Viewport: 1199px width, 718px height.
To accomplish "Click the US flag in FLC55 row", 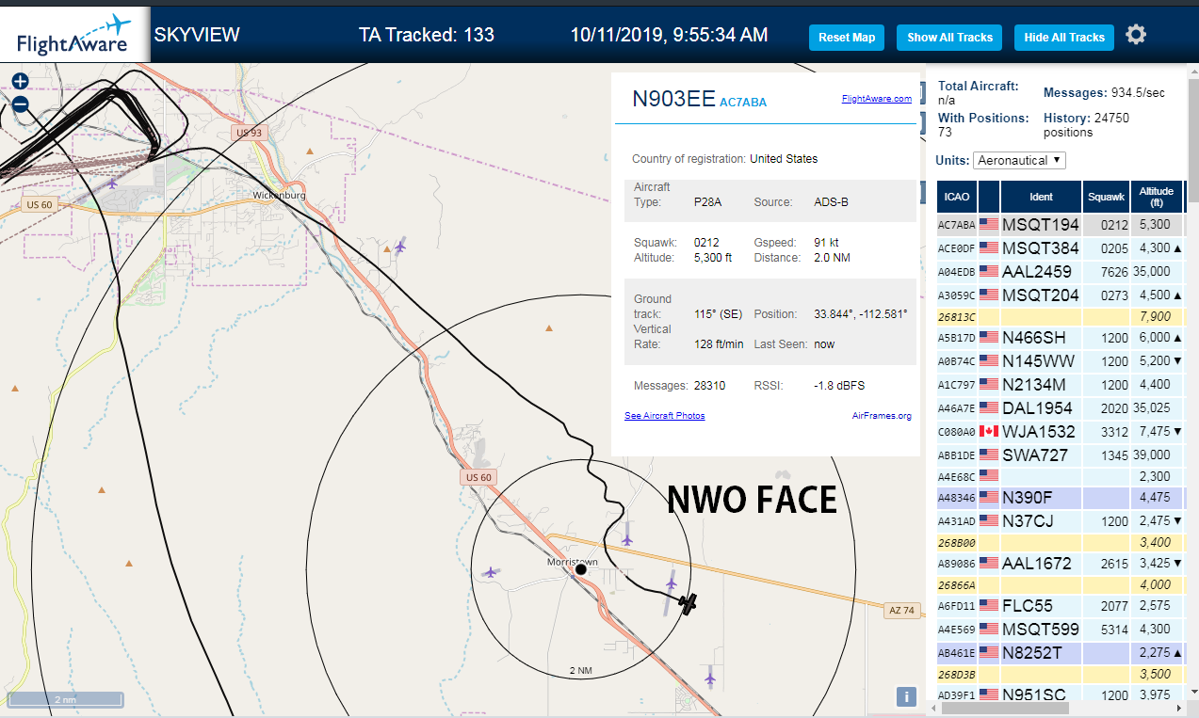I will [989, 606].
